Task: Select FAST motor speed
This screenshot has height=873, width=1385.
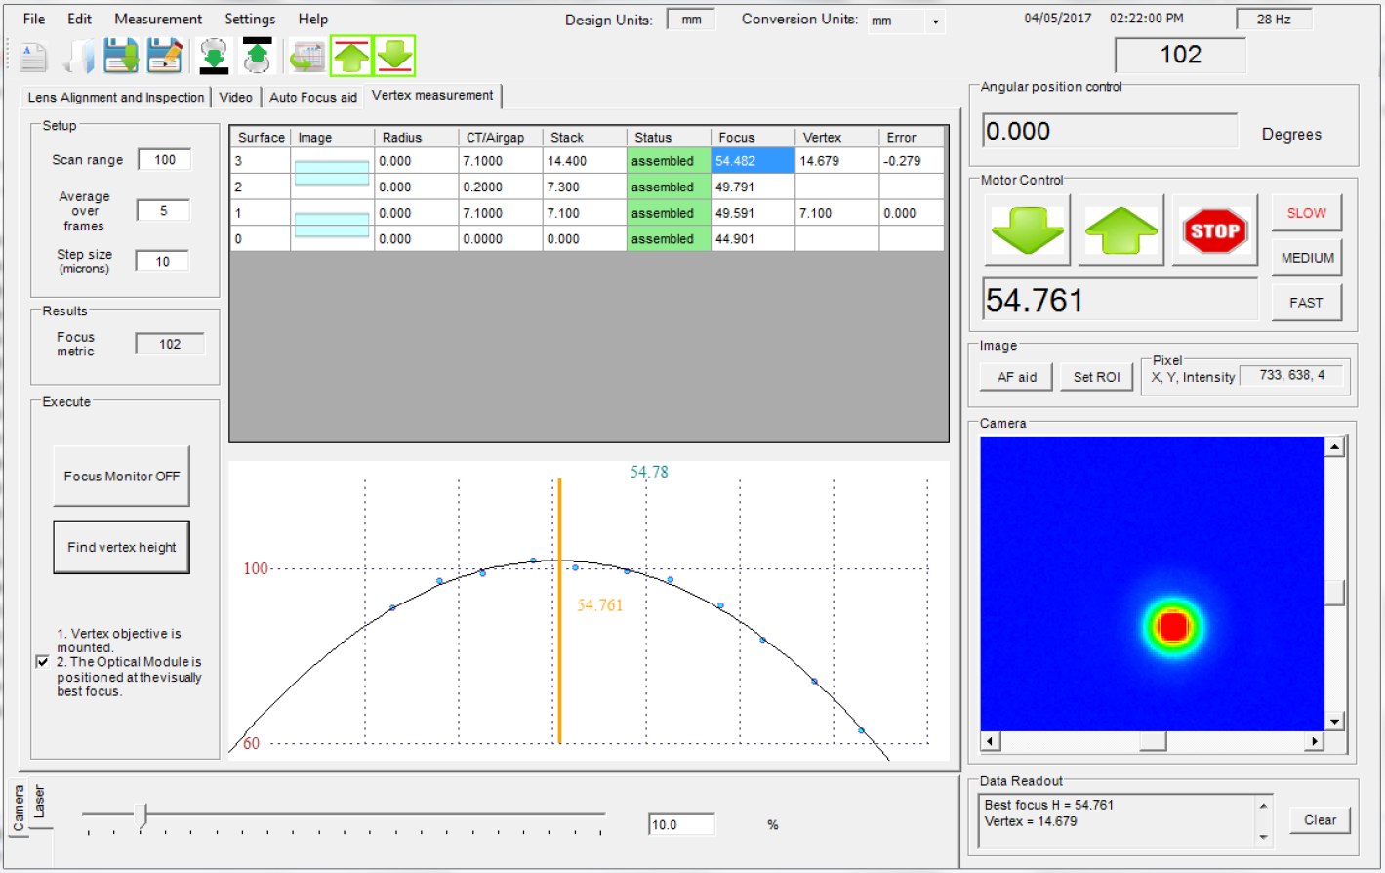Action: click(1307, 302)
